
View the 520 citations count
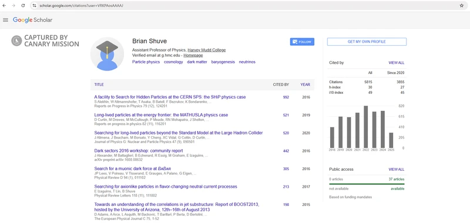pyautogui.click(x=286, y=133)
